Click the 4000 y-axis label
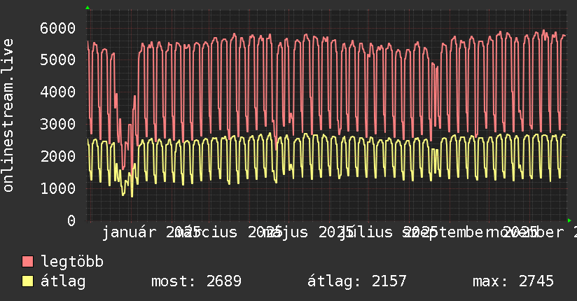The height and width of the screenshot is (301, 577). [58, 92]
